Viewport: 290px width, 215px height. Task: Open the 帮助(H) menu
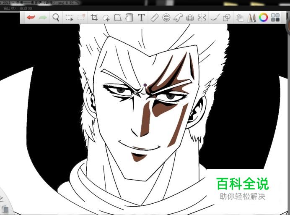click(26, 8)
